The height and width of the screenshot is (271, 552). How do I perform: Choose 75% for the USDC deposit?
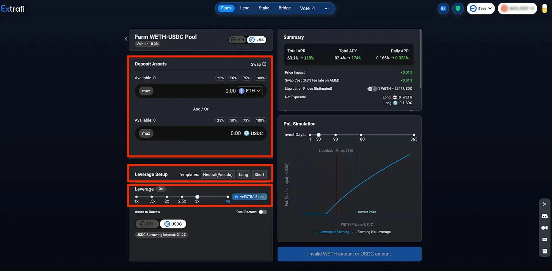pos(246,120)
